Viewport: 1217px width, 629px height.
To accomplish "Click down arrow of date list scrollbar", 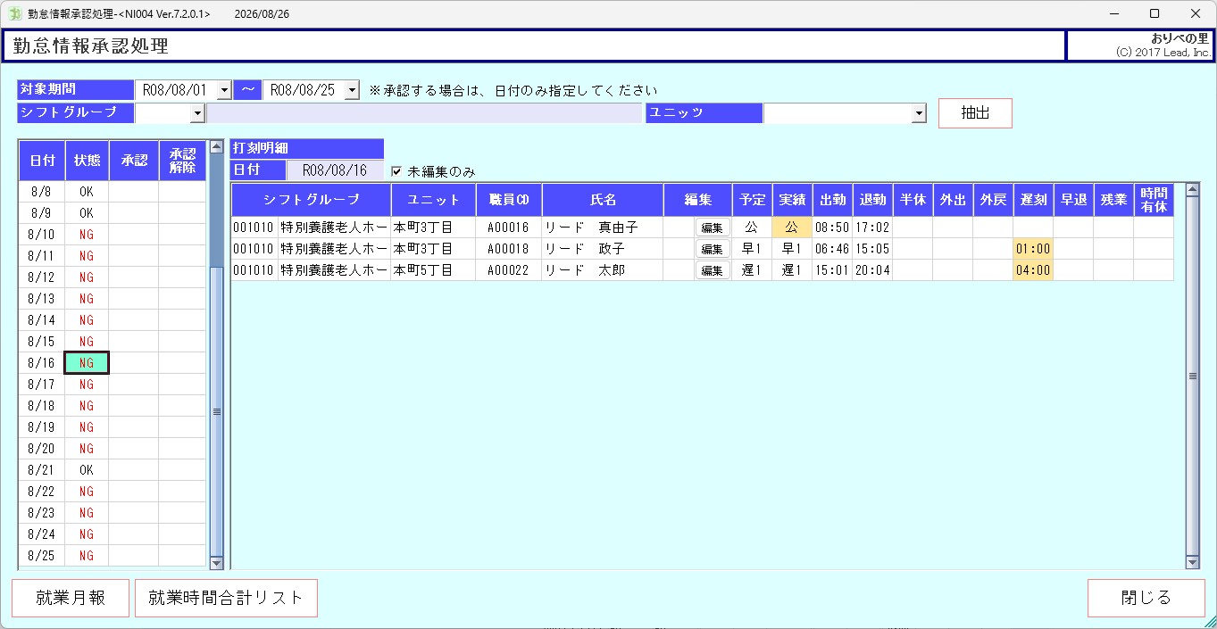I will click(x=216, y=563).
